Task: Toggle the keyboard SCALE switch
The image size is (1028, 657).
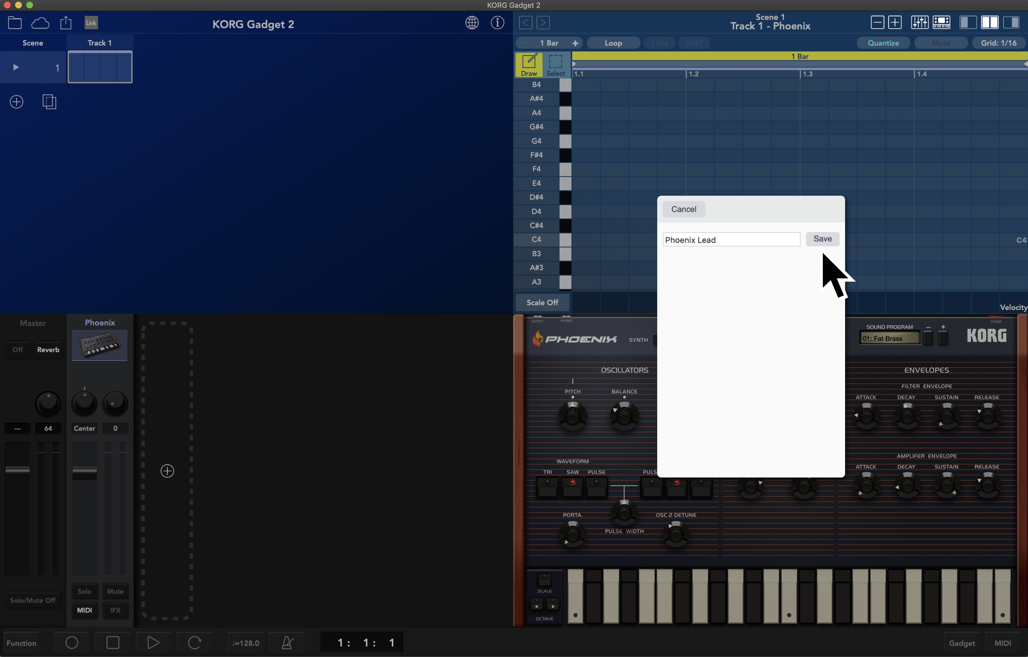Action: [544, 580]
